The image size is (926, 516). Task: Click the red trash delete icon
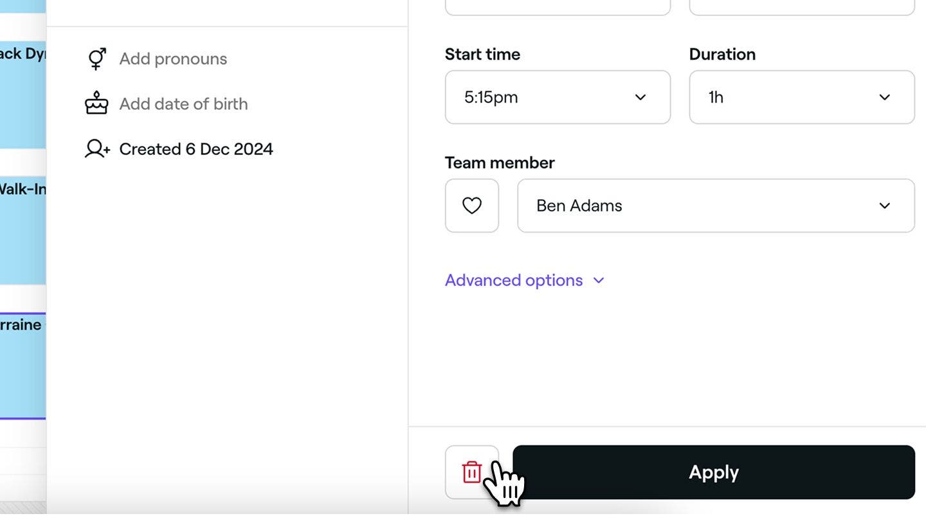point(471,472)
